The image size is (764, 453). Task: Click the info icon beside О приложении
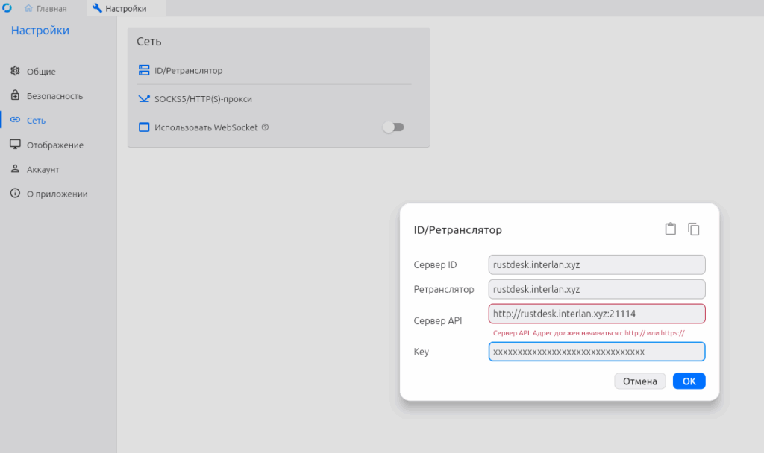point(15,194)
